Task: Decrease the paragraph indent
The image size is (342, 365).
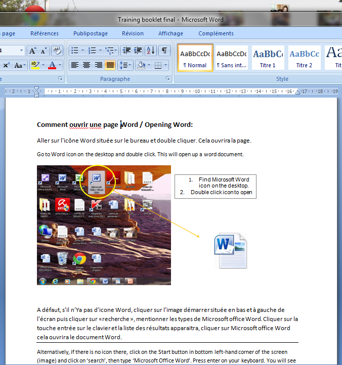Action: (x=126, y=51)
